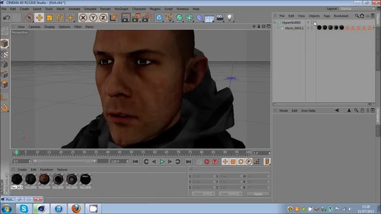
Task: Toggle Mesh_0043.1 visibility dots
Action: [x=312, y=28]
